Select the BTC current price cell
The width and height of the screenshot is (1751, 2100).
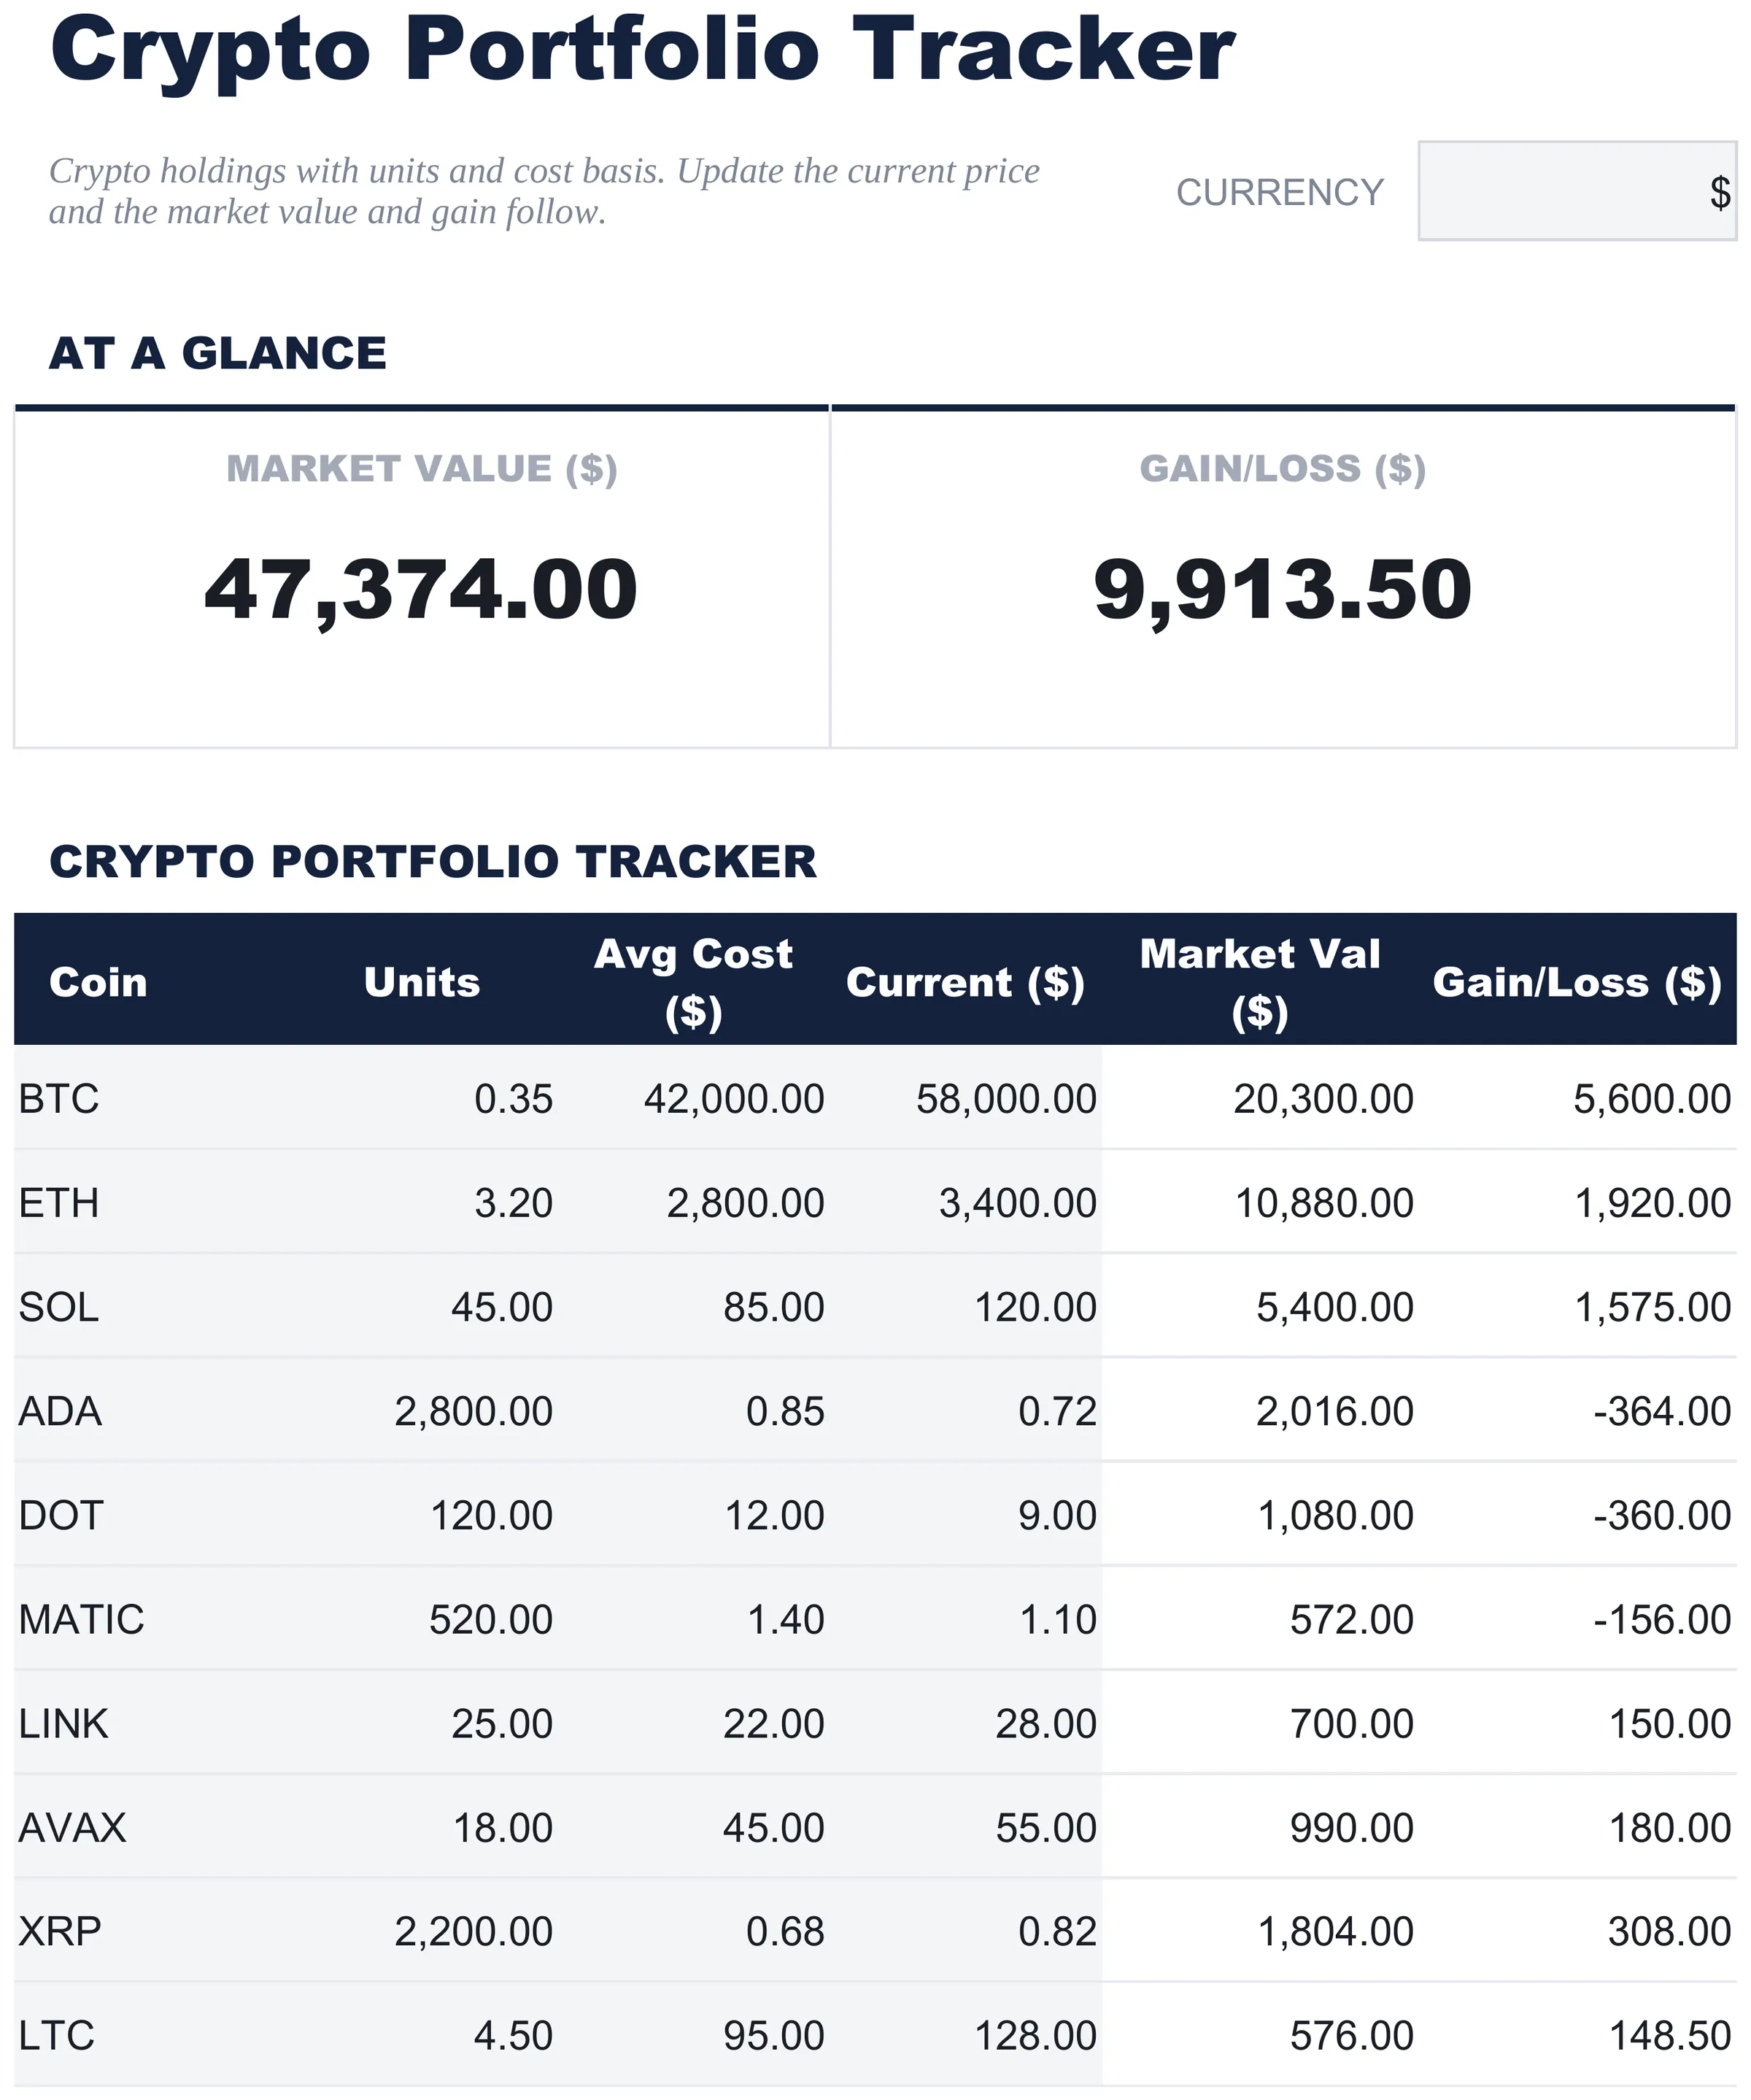click(x=965, y=1098)
